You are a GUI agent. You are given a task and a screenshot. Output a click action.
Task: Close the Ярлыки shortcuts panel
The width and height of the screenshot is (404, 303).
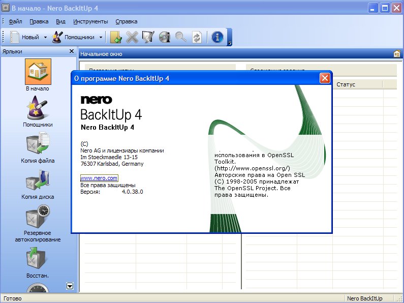pyautogui.click(x=72, y=51)
